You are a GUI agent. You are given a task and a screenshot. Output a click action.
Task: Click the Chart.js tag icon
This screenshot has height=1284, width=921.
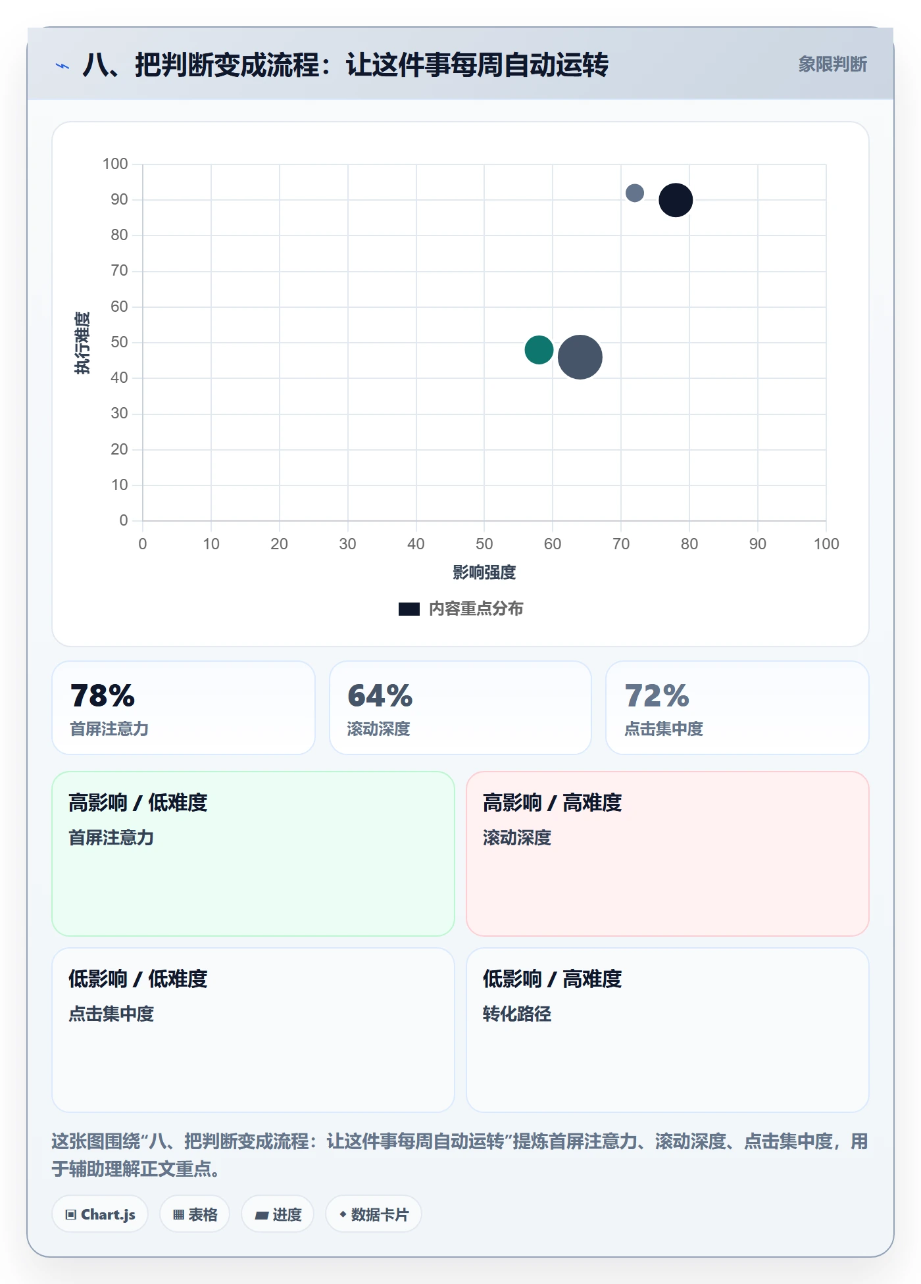[x=71, y=1214]
